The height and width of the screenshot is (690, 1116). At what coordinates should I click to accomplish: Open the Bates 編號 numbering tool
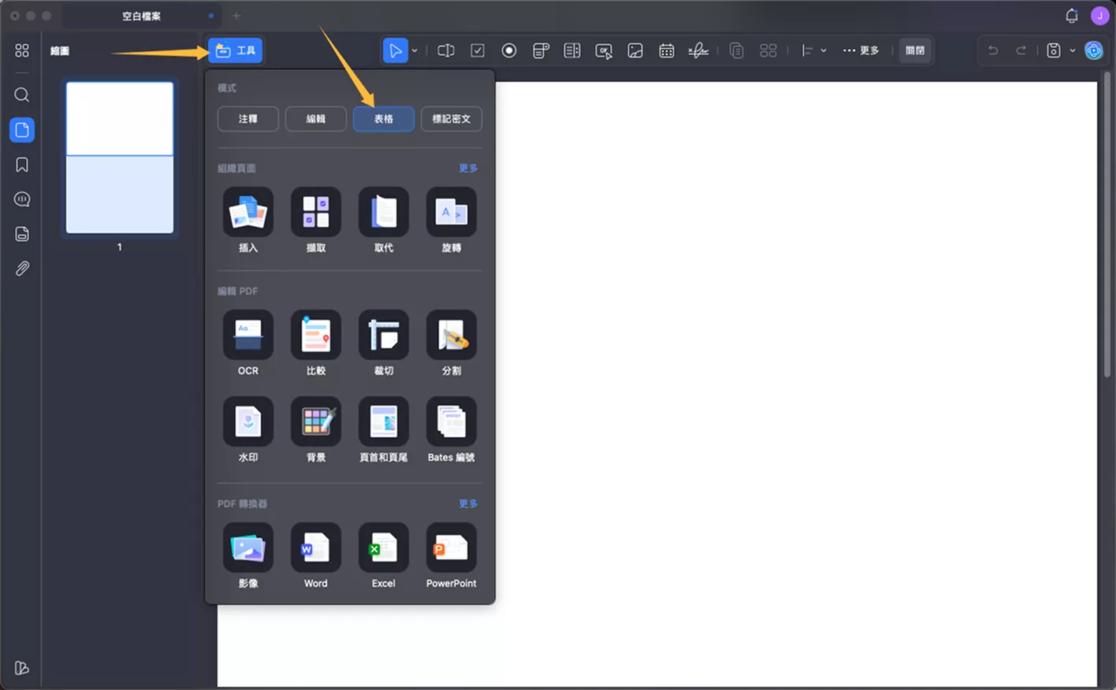[x=452, y=429]
